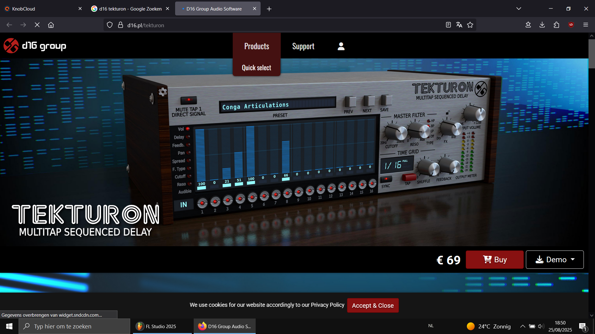Click the battery tray icon
This screenshot has height=334, width=595.
(x=532, y=326)
